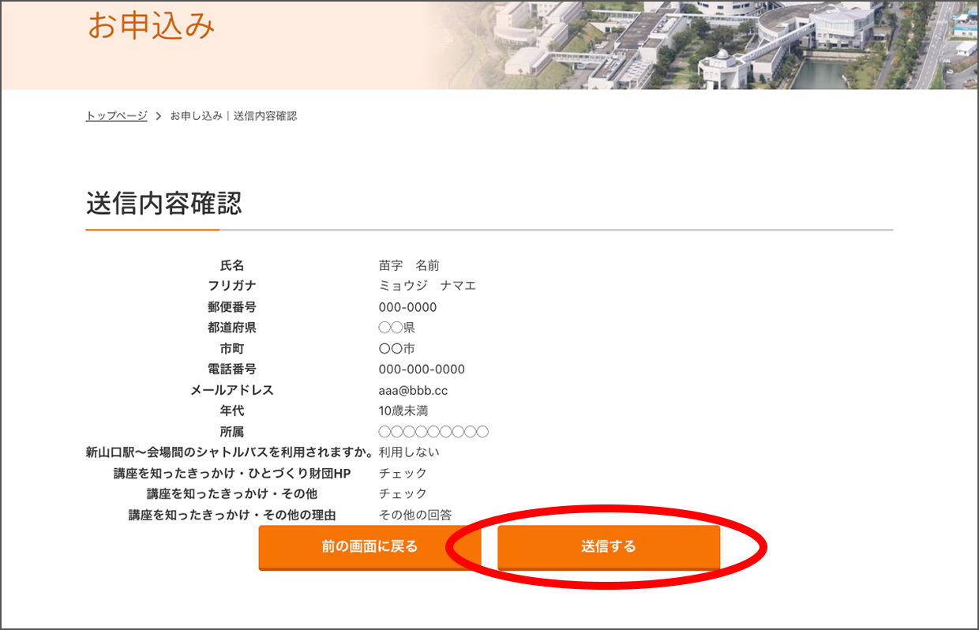The image size is (979, 630).
Task: Click the breadcrumb separator chevron
Action: (158, 114)
